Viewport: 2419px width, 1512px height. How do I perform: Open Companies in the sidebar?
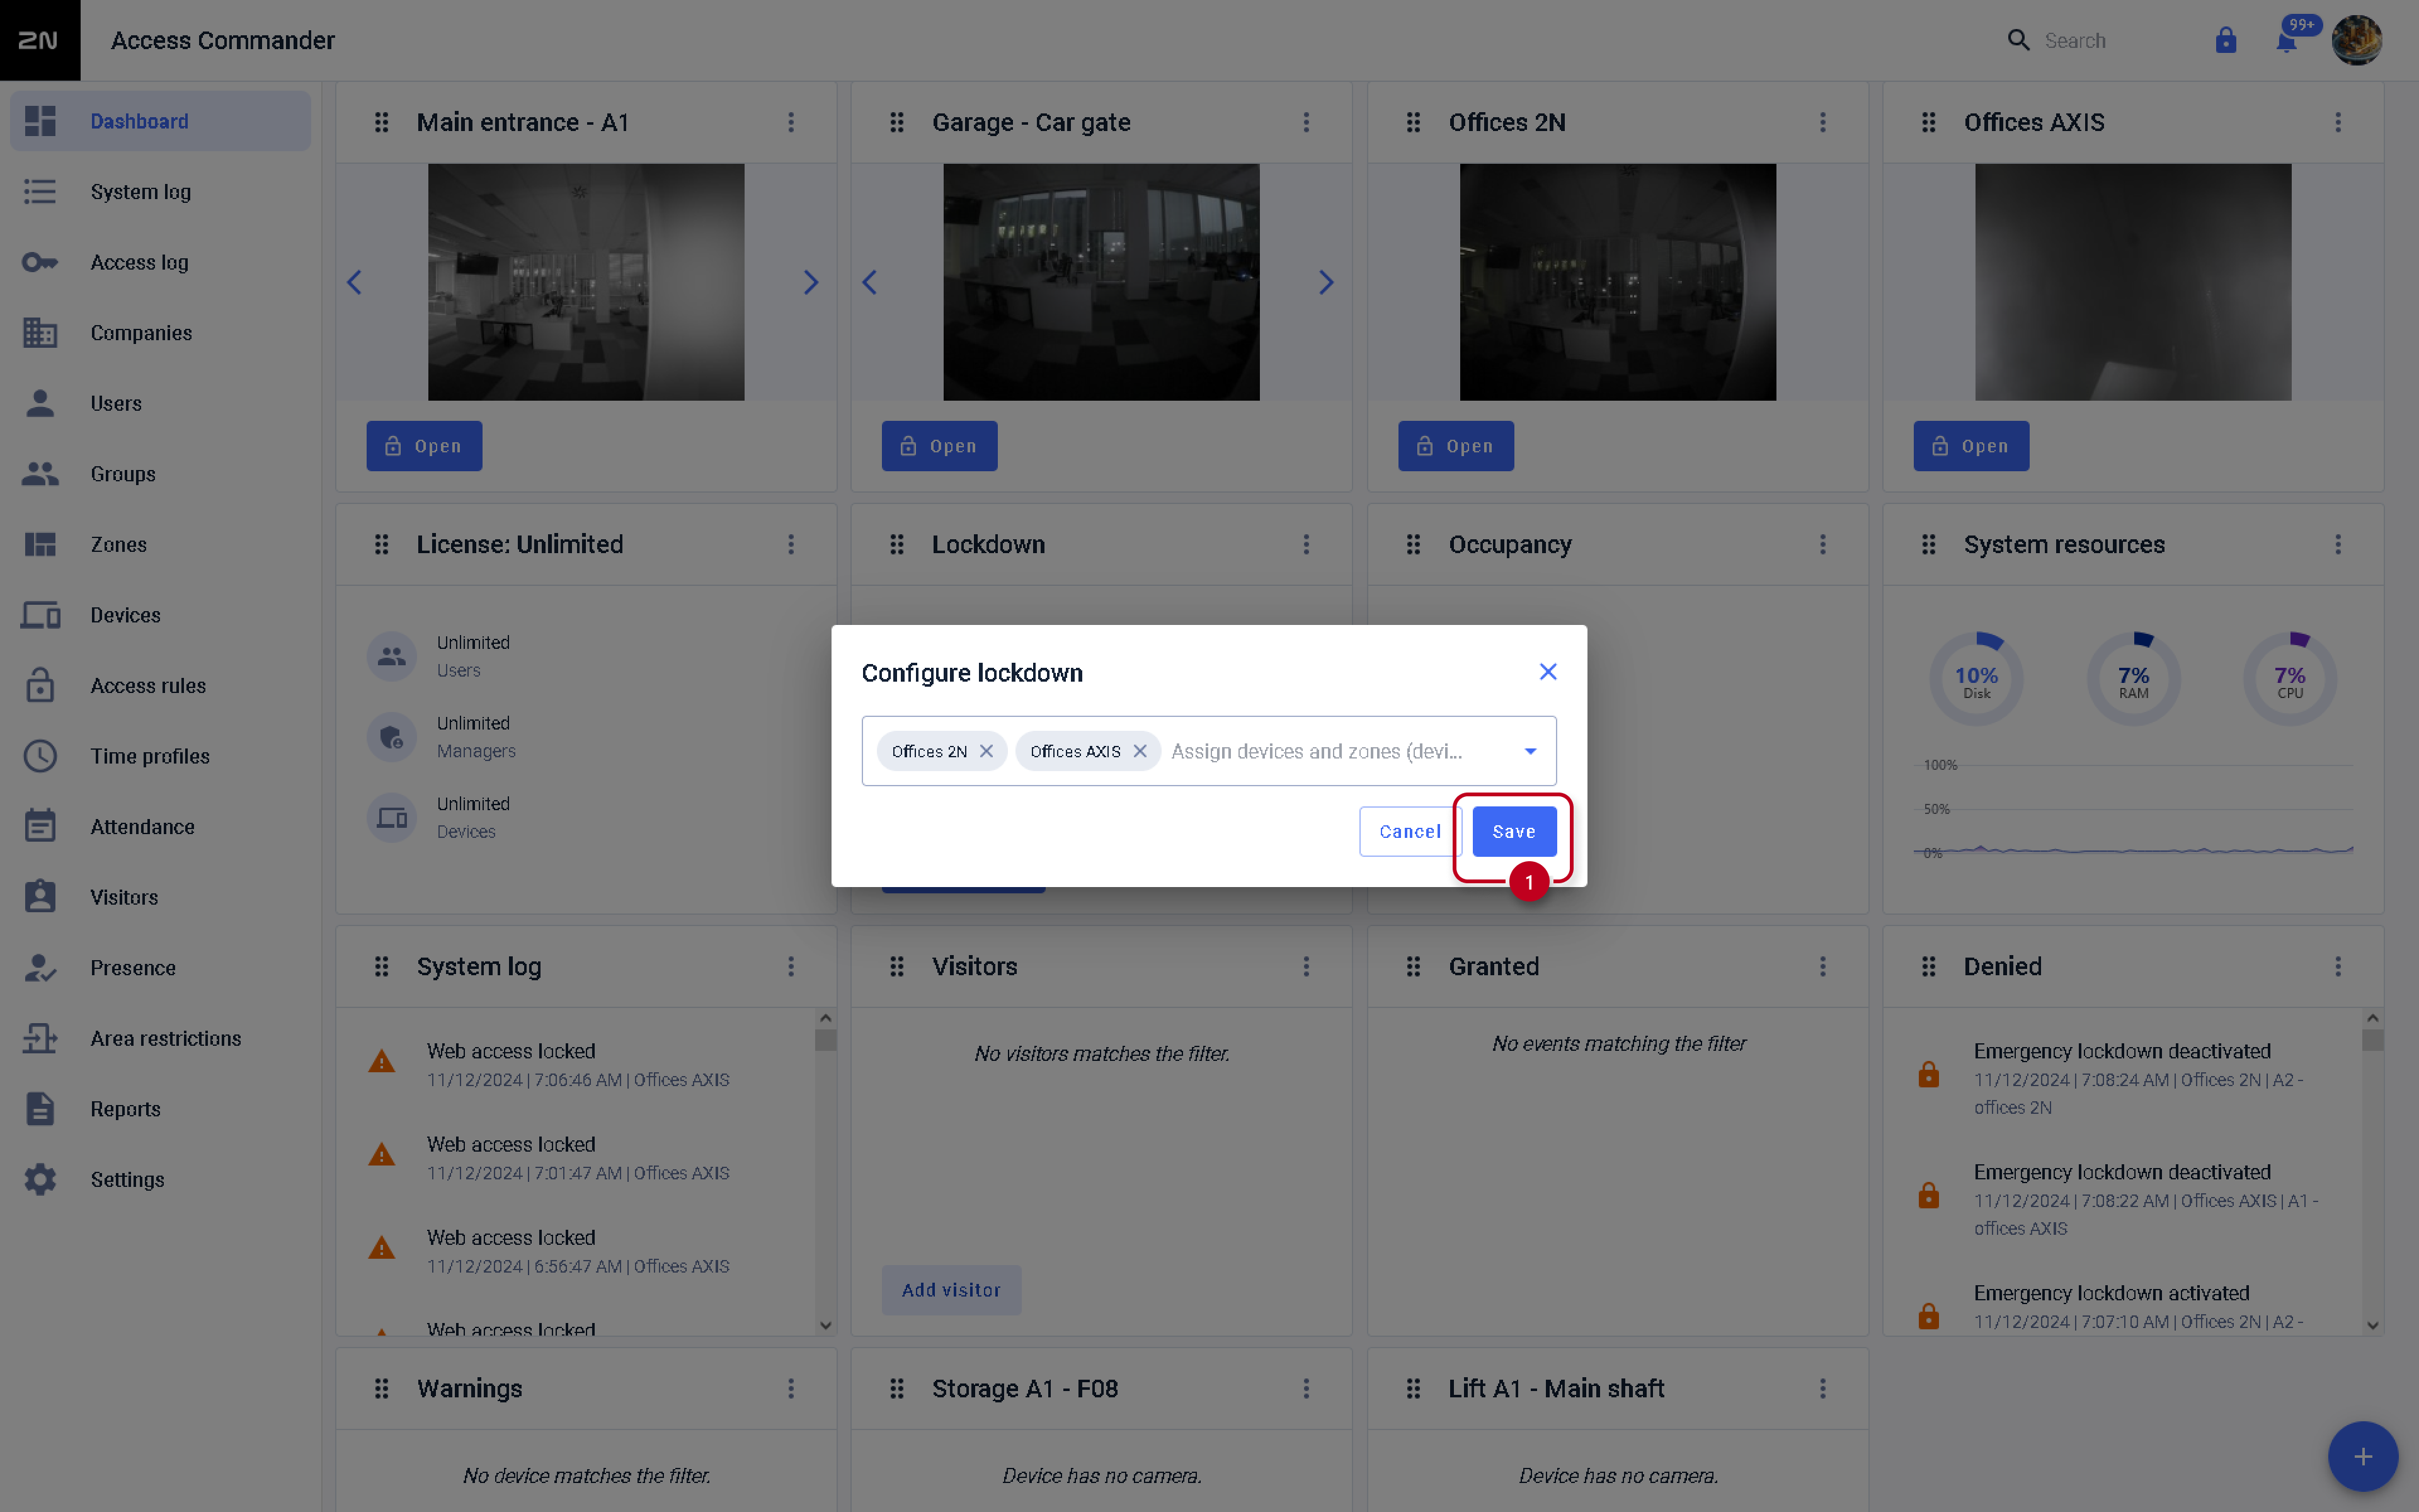tap(160, 333)
